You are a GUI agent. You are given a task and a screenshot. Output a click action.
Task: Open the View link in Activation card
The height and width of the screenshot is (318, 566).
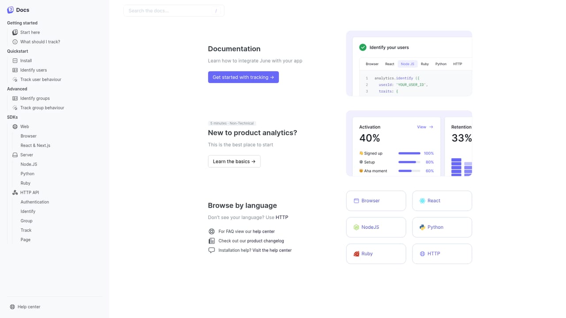(x=425, y=127)
